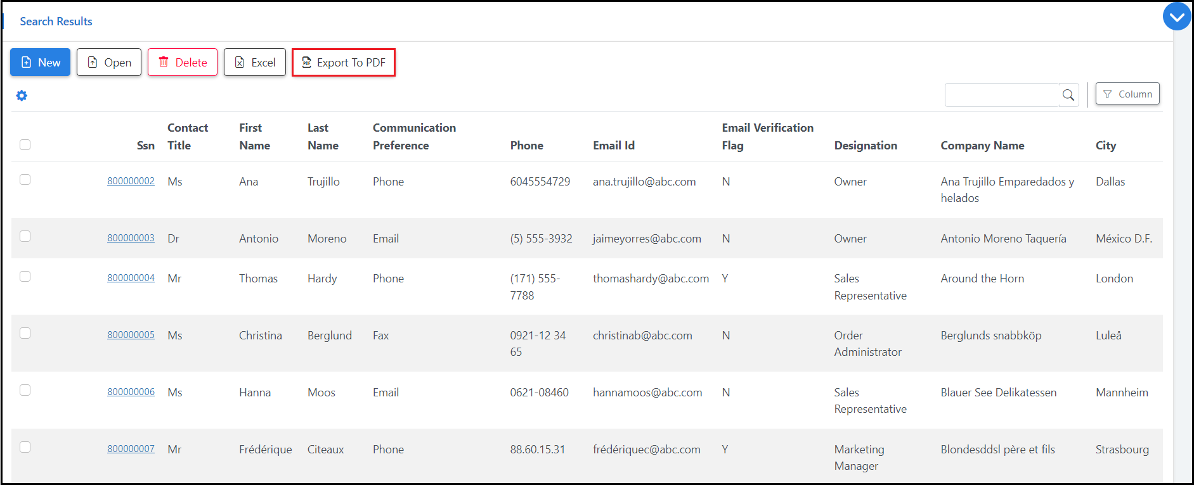The image size is (1194, 485).
Task: Select the Thomas Hardy row checkbox
Action: [x=25, y=277]
